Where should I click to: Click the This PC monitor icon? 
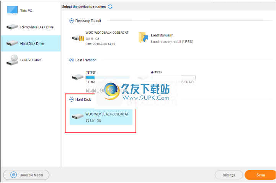click(x=12, y=10)
